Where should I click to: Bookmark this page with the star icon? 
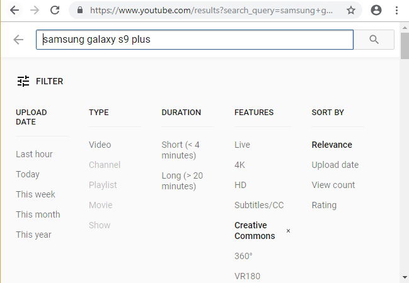351,11
